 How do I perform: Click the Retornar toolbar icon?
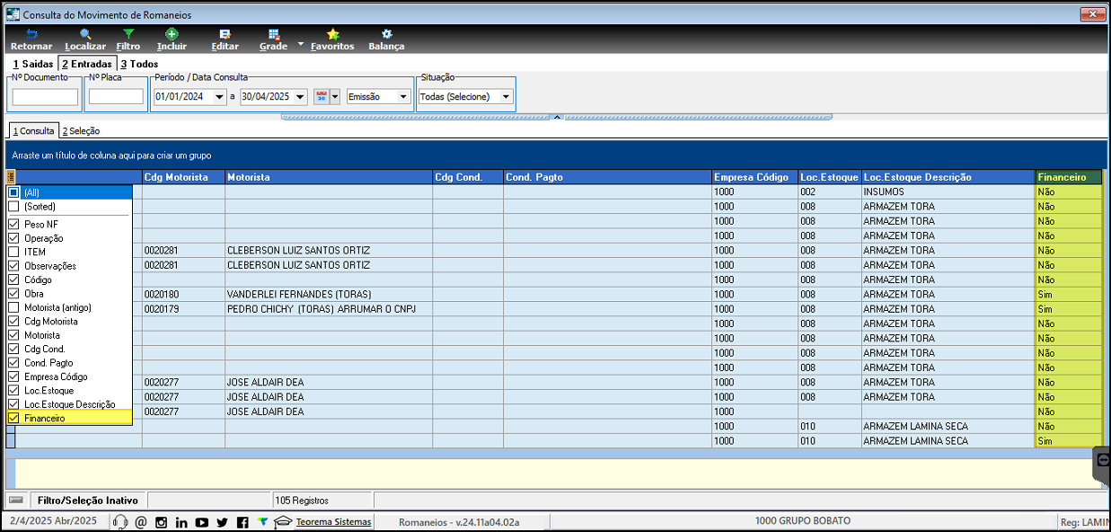(x=31, y=34)
